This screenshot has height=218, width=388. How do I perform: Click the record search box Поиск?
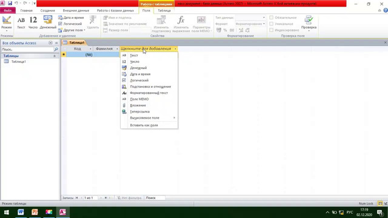coord(155,198)
